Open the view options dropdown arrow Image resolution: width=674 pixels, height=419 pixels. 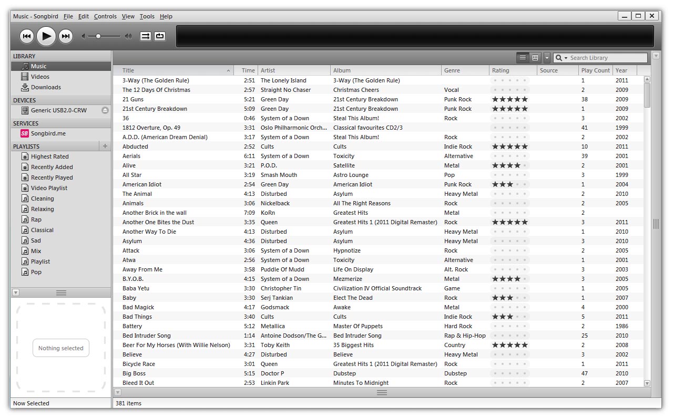coord(547,58)
